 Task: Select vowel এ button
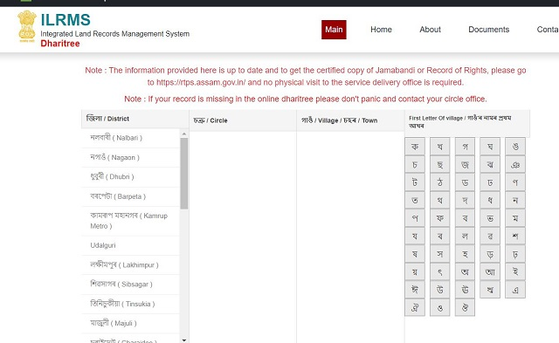coord(515,289)
